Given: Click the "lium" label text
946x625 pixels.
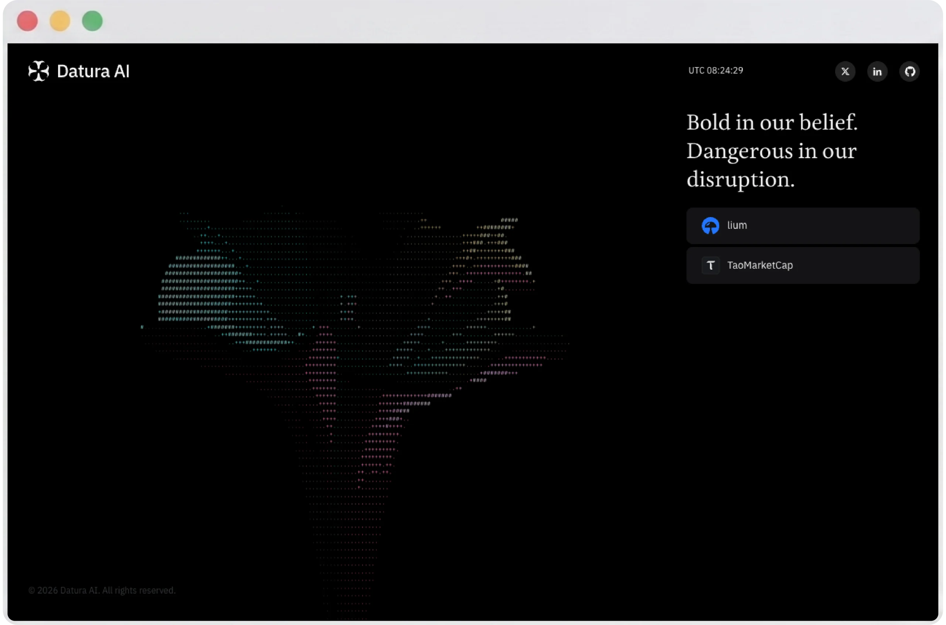Looking at the screenshot, I should [736, 225].
